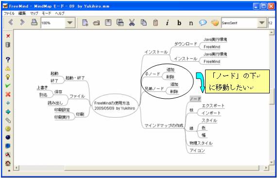Click the open folder icon
Viewport: 277px width, 178px height.
pyautogui.click(x=96, y=23)
